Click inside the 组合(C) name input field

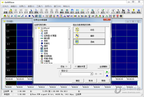click(x=75, y=74)
